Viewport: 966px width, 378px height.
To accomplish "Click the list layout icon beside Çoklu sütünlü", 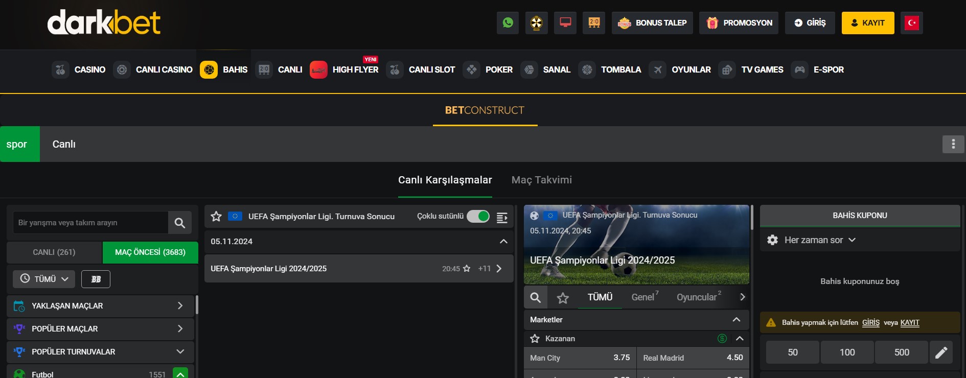I will click(x=502, y=217).
